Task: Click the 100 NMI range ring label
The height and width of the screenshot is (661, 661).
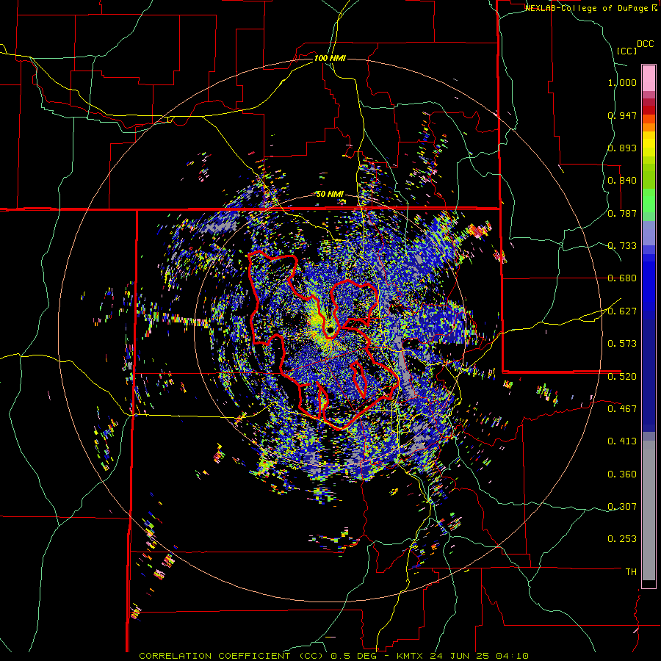Action: pyautogui.click(x=330, y=58)
